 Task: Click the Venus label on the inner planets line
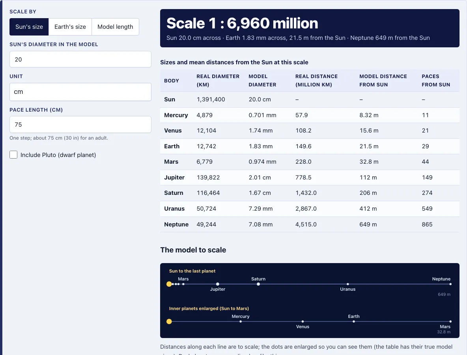click(x=303, y=327)
